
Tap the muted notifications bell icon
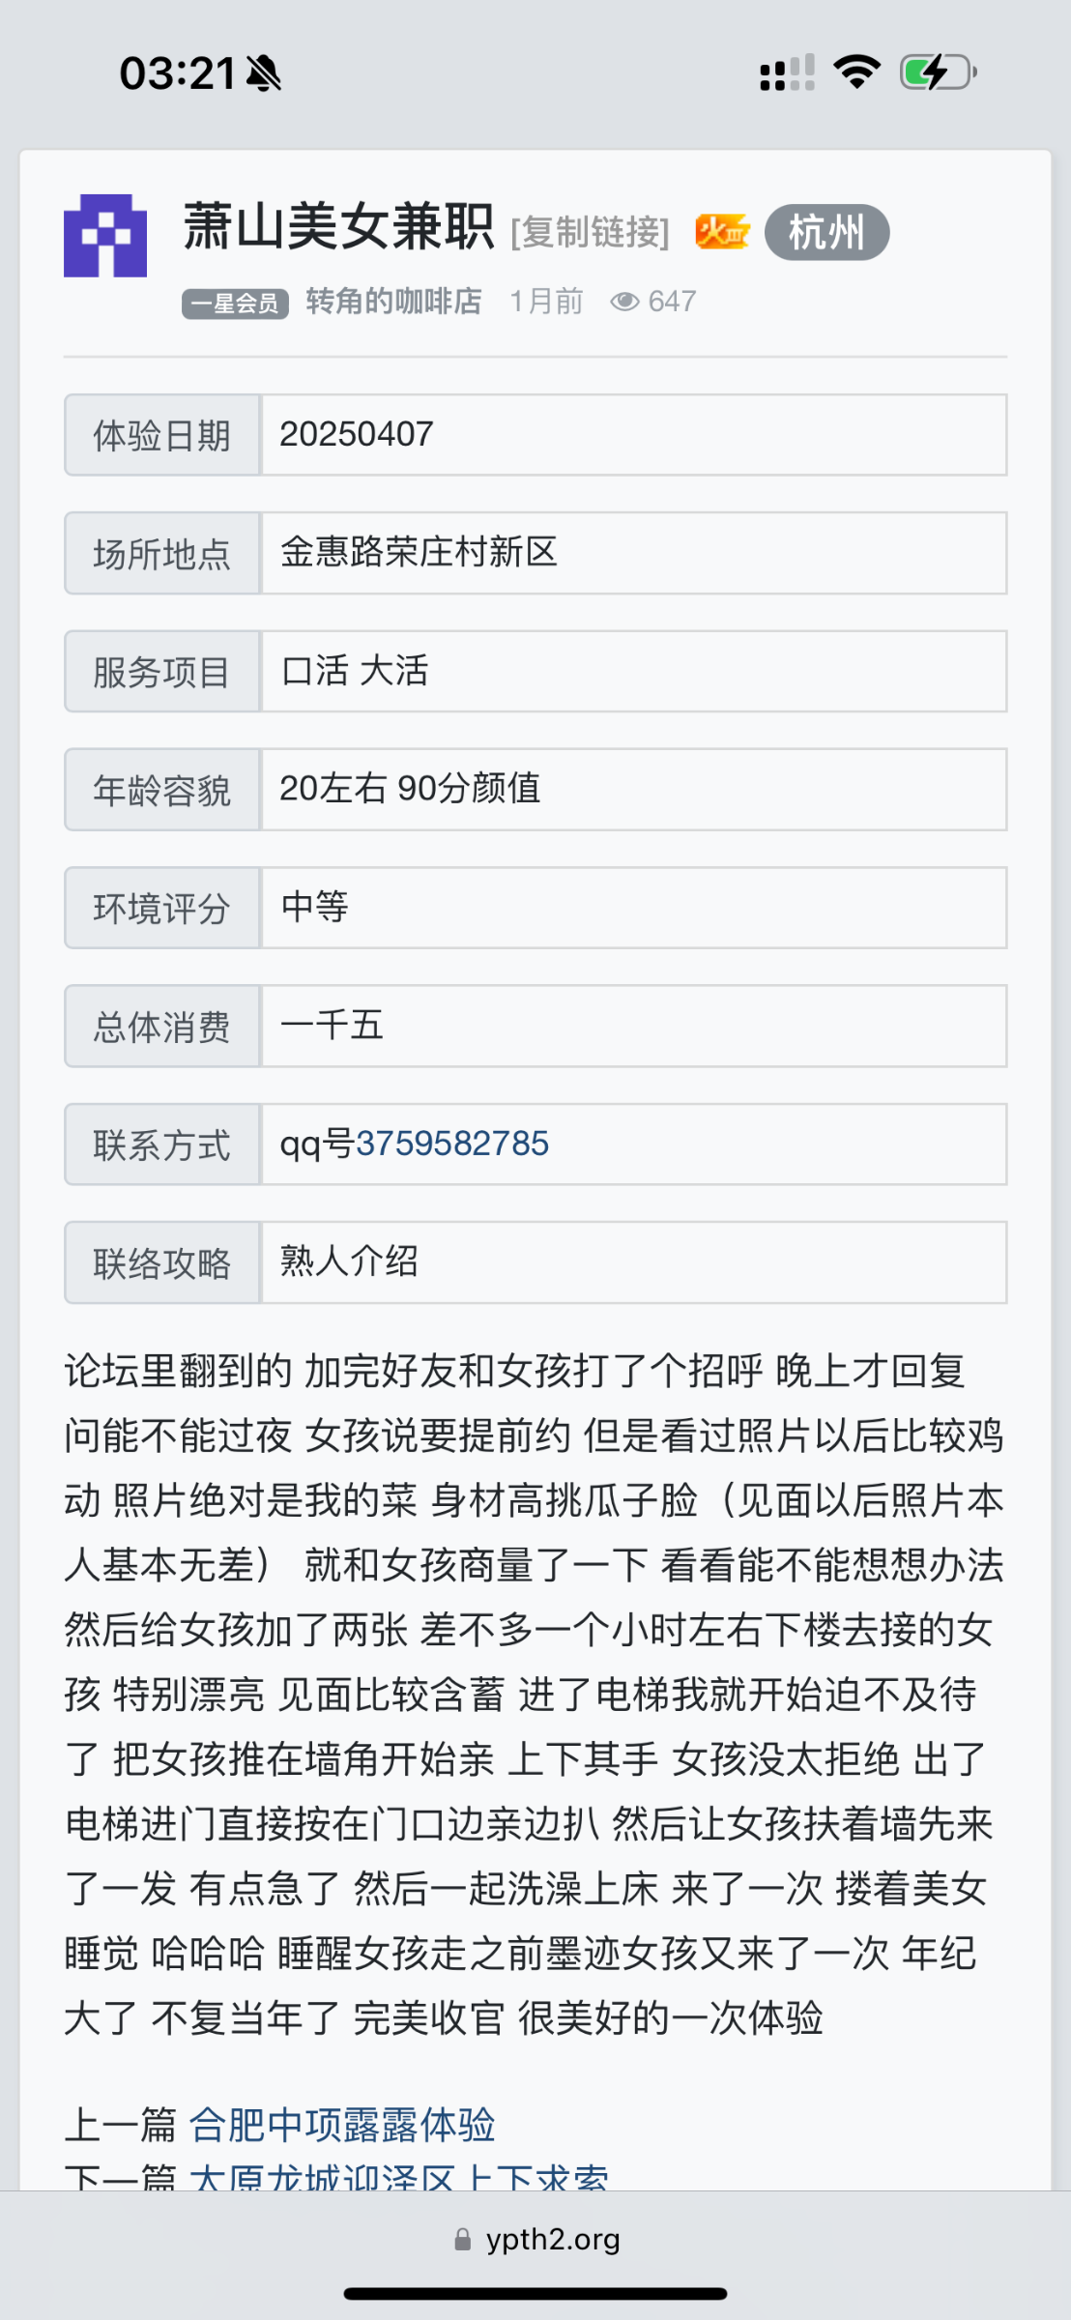point(262,72)
